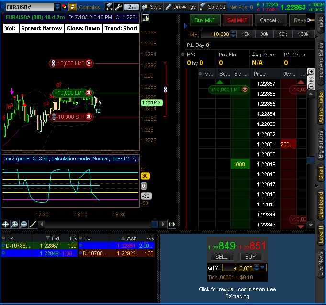326x305 pixels.
Task: Decrease Active Trader Qty with down arrow
Action: coord(234,36)
